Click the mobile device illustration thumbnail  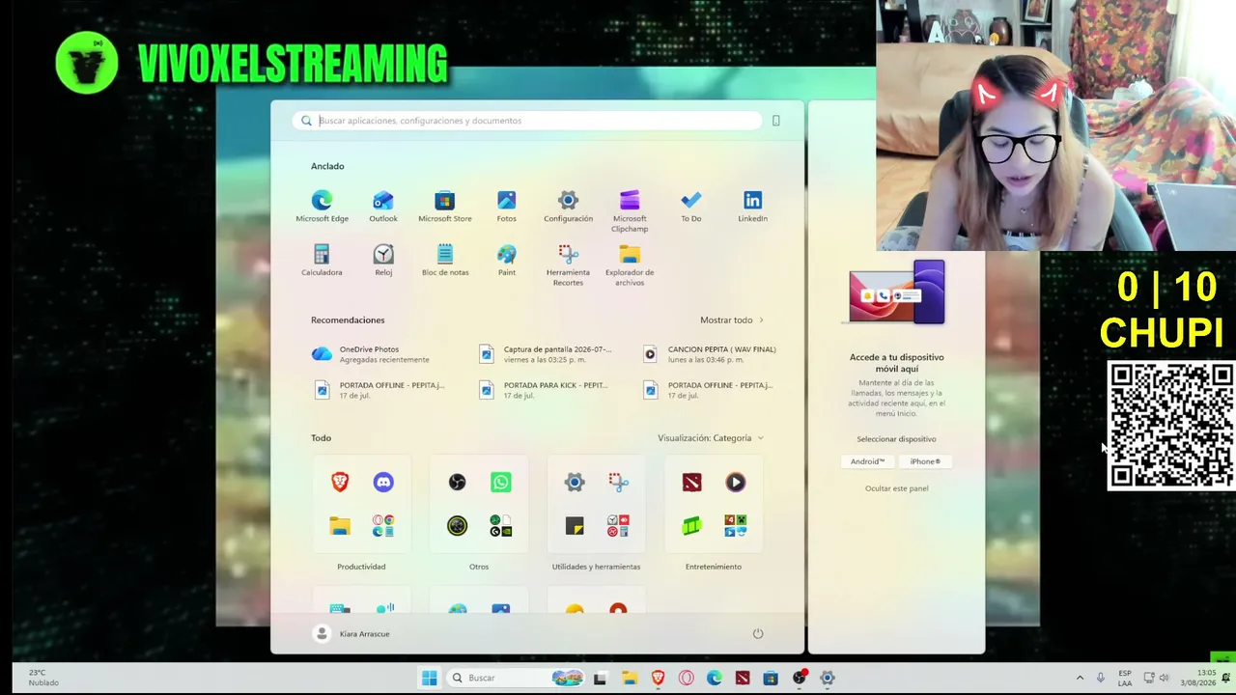[x=897, y=292]
